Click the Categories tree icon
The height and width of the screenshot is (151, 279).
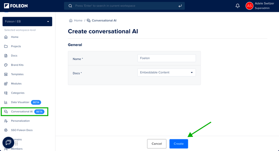click(6, 93)
